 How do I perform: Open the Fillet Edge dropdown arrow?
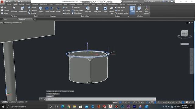click(x=88, y=13)
